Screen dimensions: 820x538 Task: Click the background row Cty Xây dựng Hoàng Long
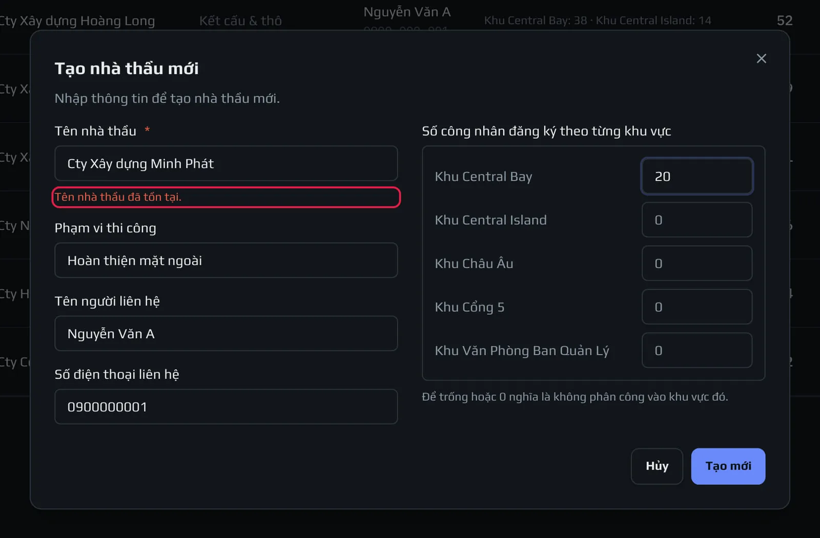click(77, 20)
